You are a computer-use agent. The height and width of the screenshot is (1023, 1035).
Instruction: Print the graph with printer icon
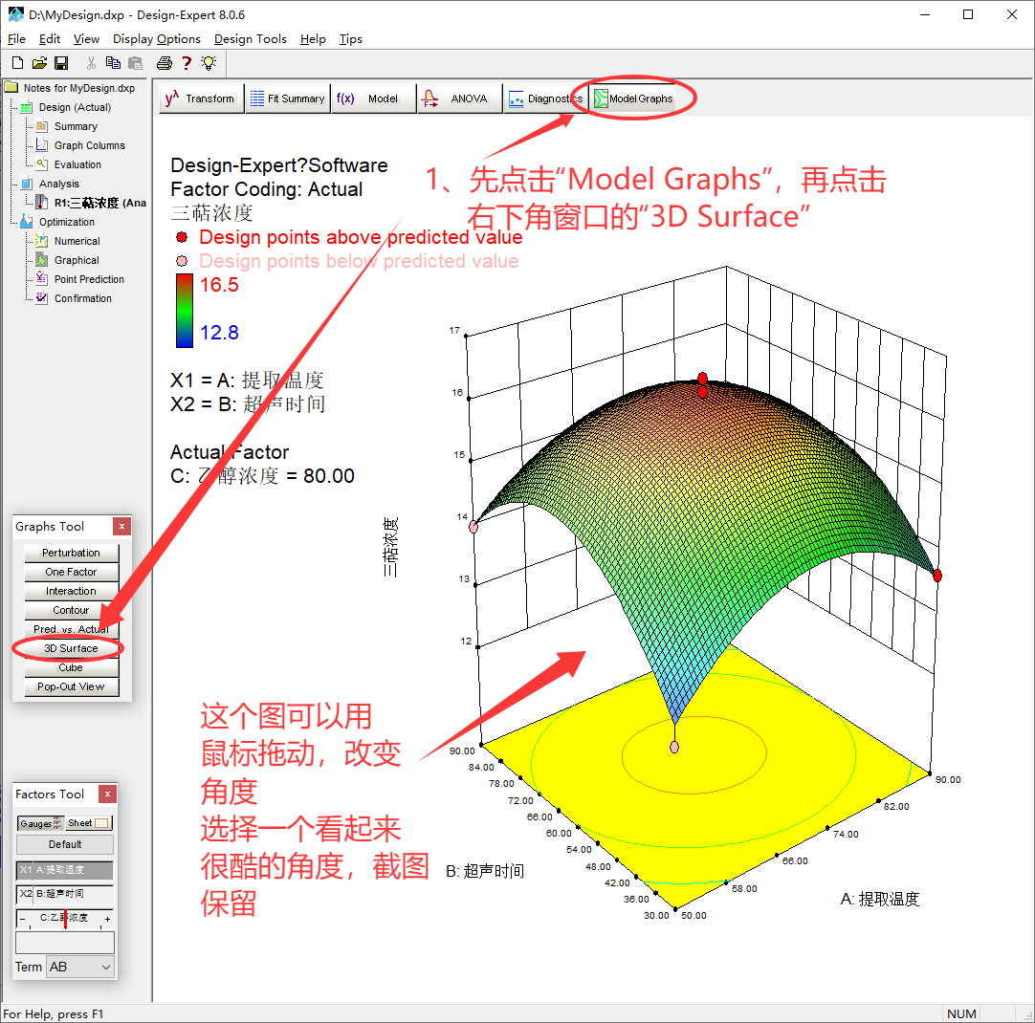165,63
